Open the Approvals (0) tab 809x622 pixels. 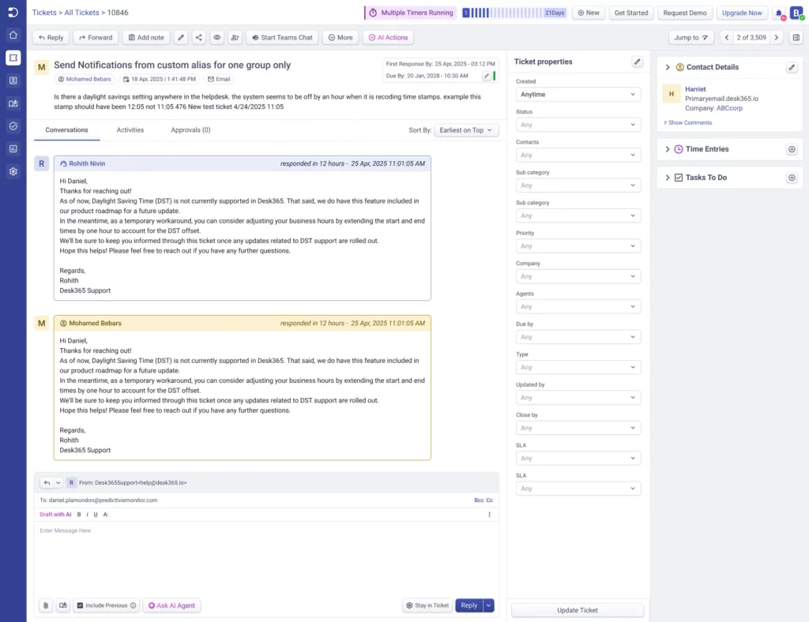pyautogui.click(x=190, y=129)
